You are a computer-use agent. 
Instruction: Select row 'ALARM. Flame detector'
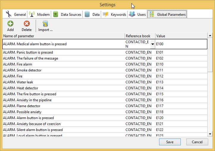pyautogui.click(x=105, y=106)
